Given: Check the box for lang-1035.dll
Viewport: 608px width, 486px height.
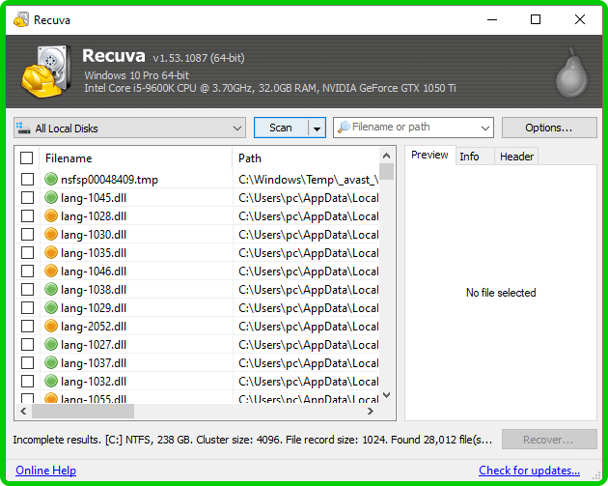Looking at the screenshot, I should tap(27, 253).
